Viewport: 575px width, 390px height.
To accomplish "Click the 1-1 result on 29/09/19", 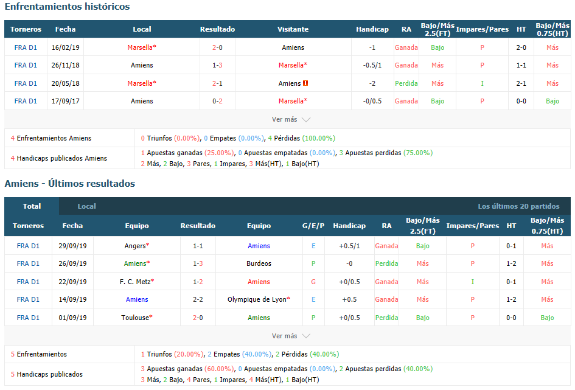I will [x=198, y=246].
